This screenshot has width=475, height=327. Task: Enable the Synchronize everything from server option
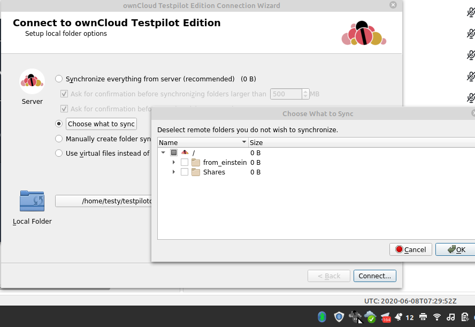pos(59,79)
